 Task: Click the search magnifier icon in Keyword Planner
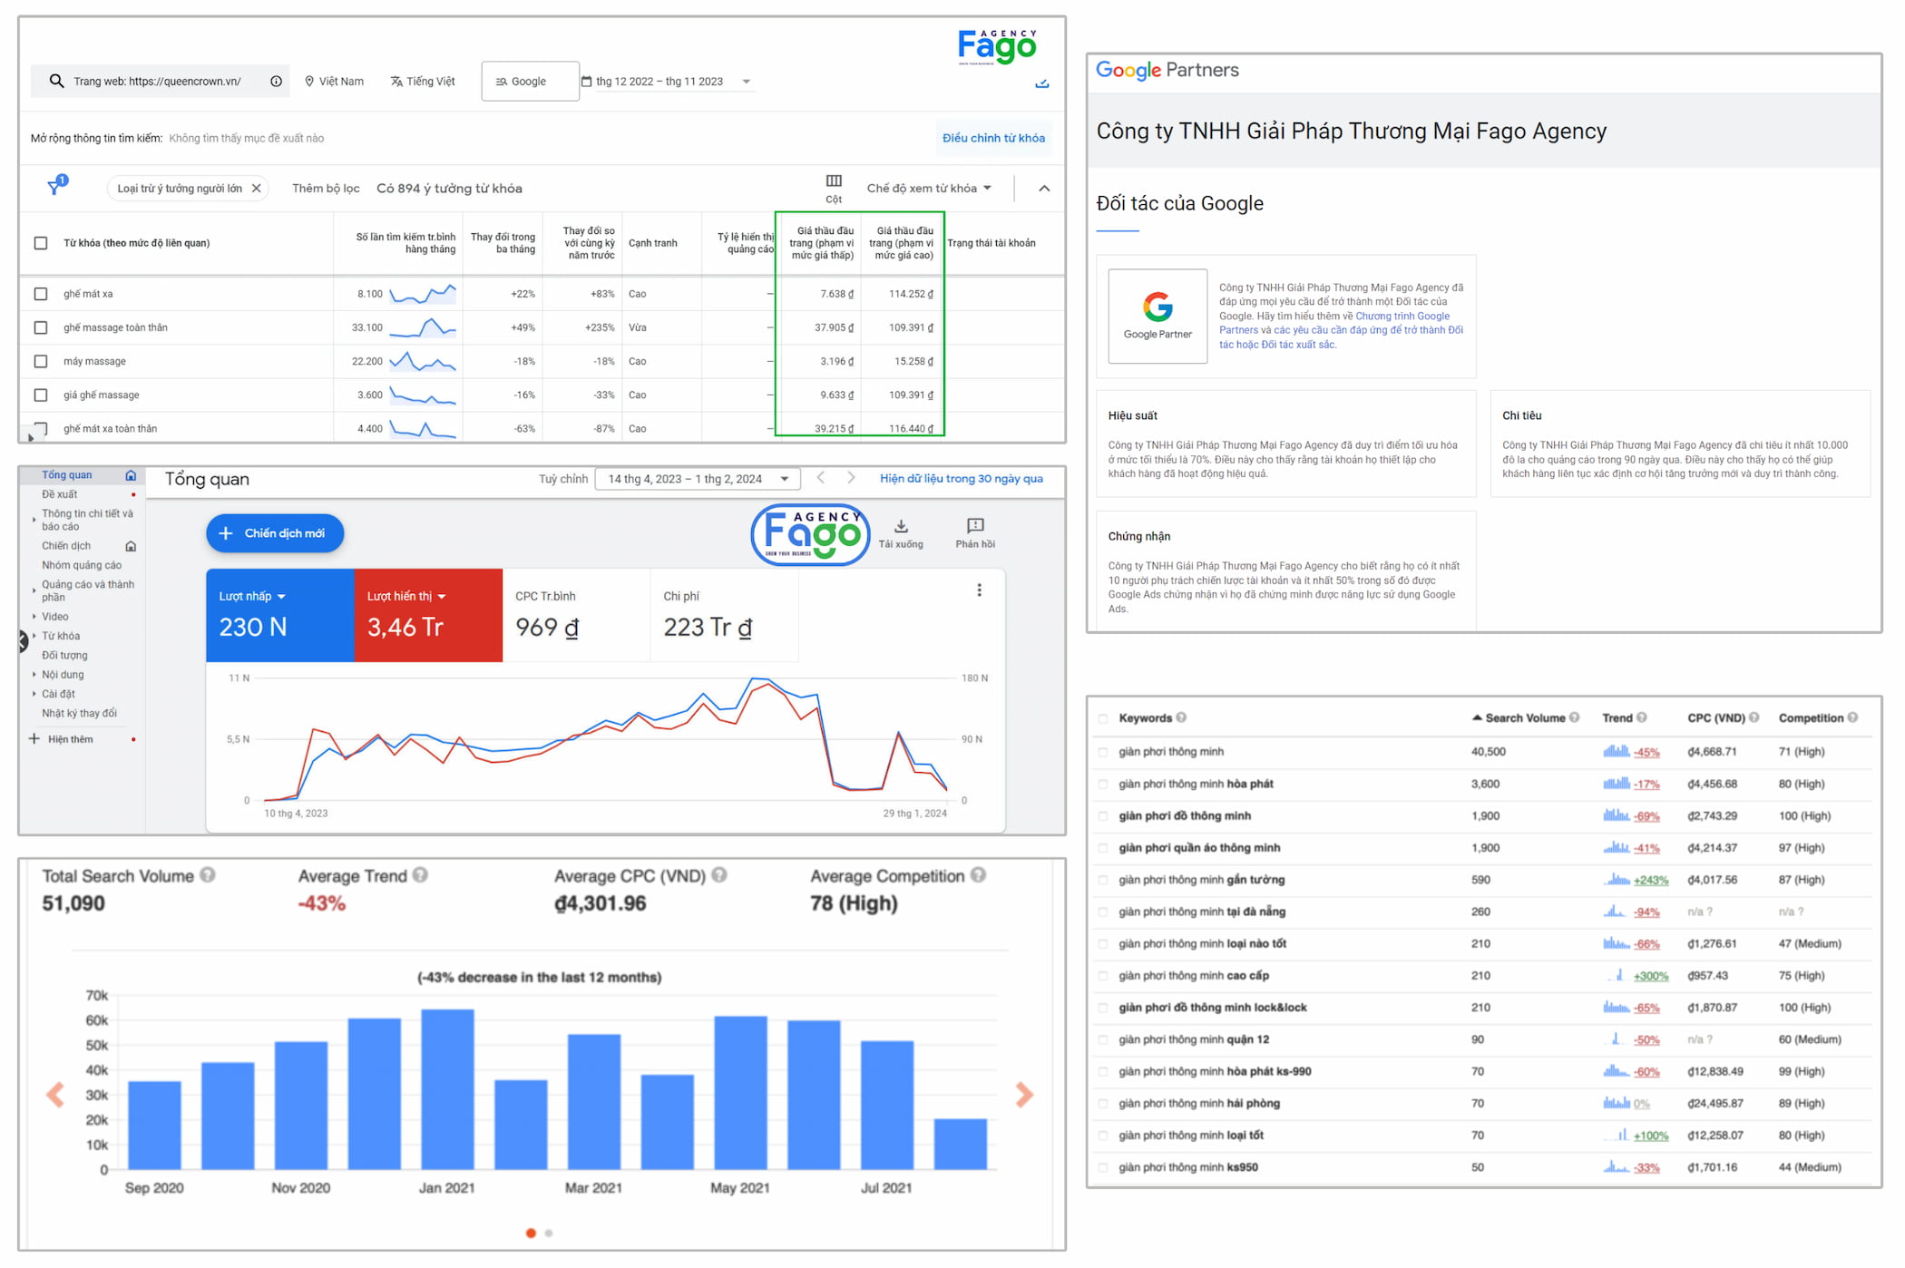(56, 81)
